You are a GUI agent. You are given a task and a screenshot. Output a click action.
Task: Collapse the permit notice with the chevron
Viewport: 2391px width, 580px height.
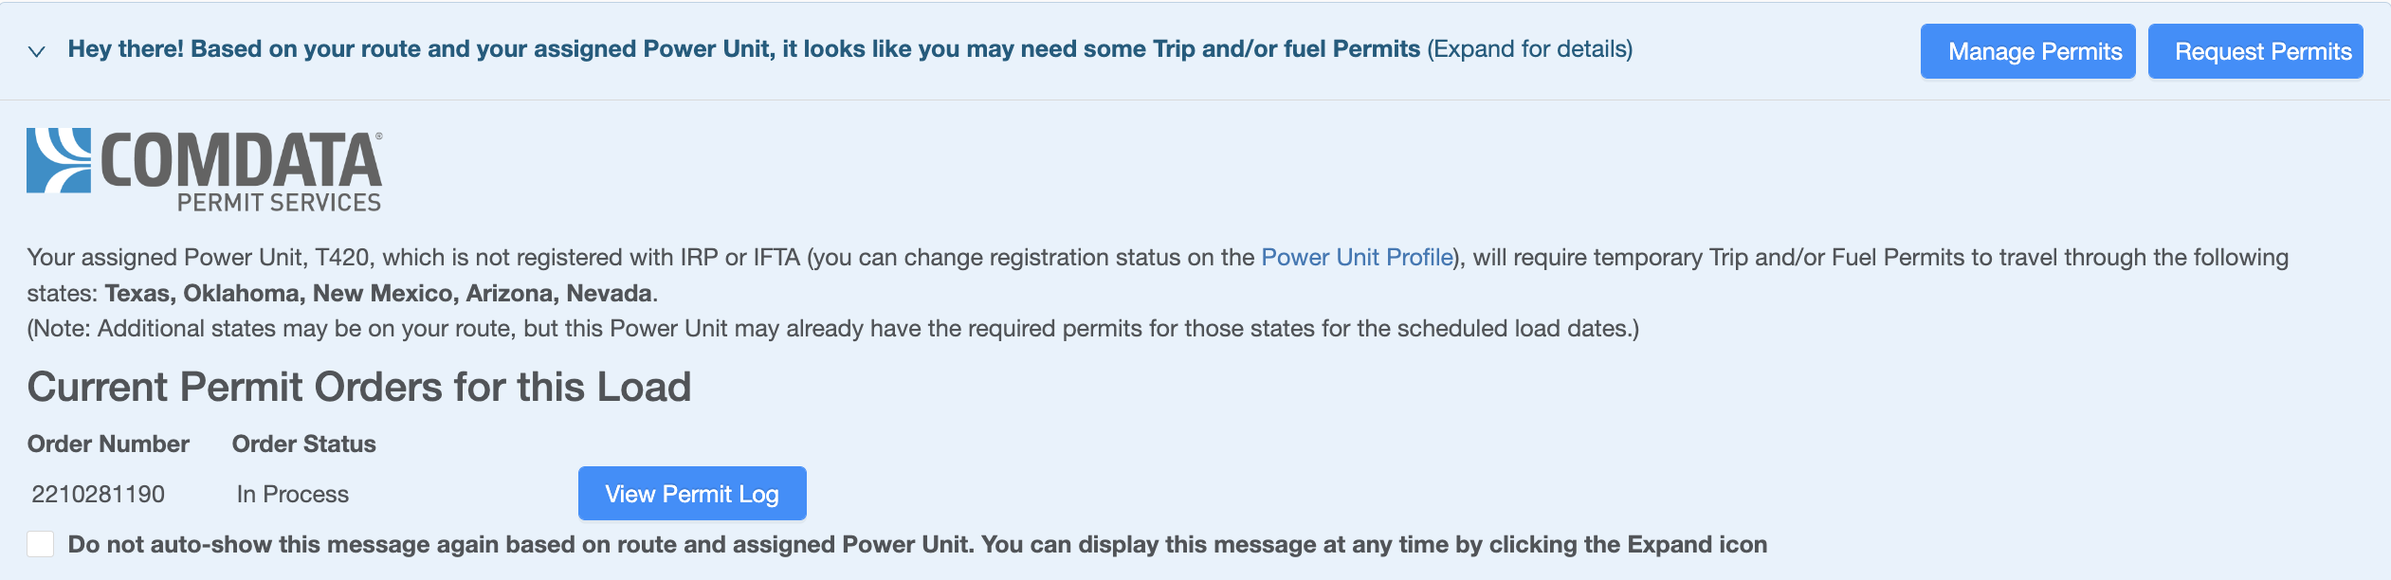pyautogui.click(x=37, y=51)
